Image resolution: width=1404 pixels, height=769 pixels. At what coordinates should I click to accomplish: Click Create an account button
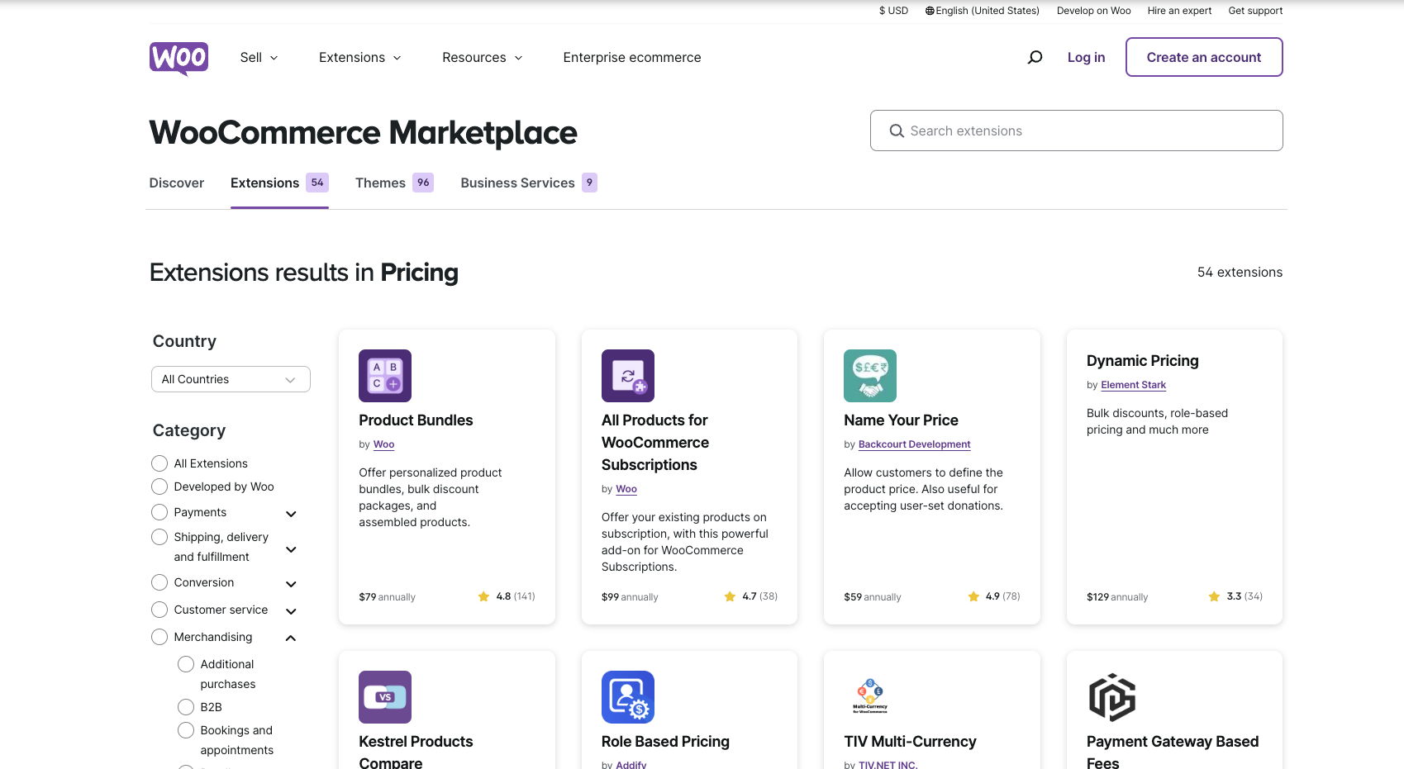(1204, 57)
